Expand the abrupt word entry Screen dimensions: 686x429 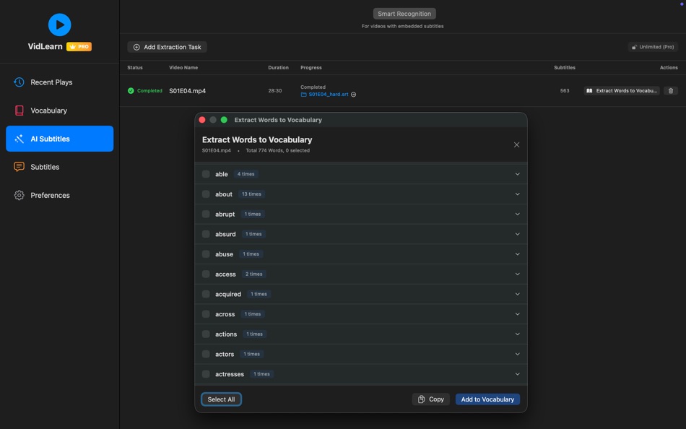pyautogui.click(x=517, y=214)
